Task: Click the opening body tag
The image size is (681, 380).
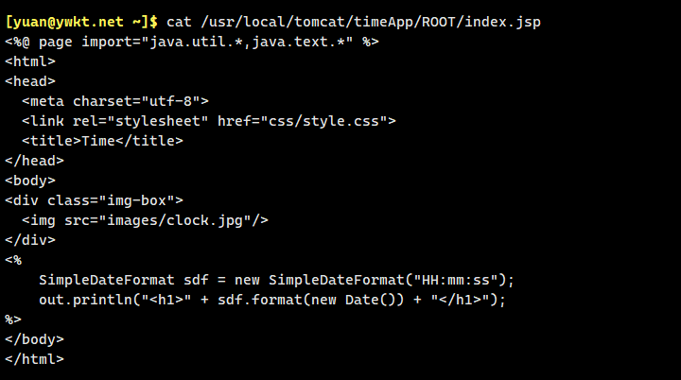Action: coord(29,180)
